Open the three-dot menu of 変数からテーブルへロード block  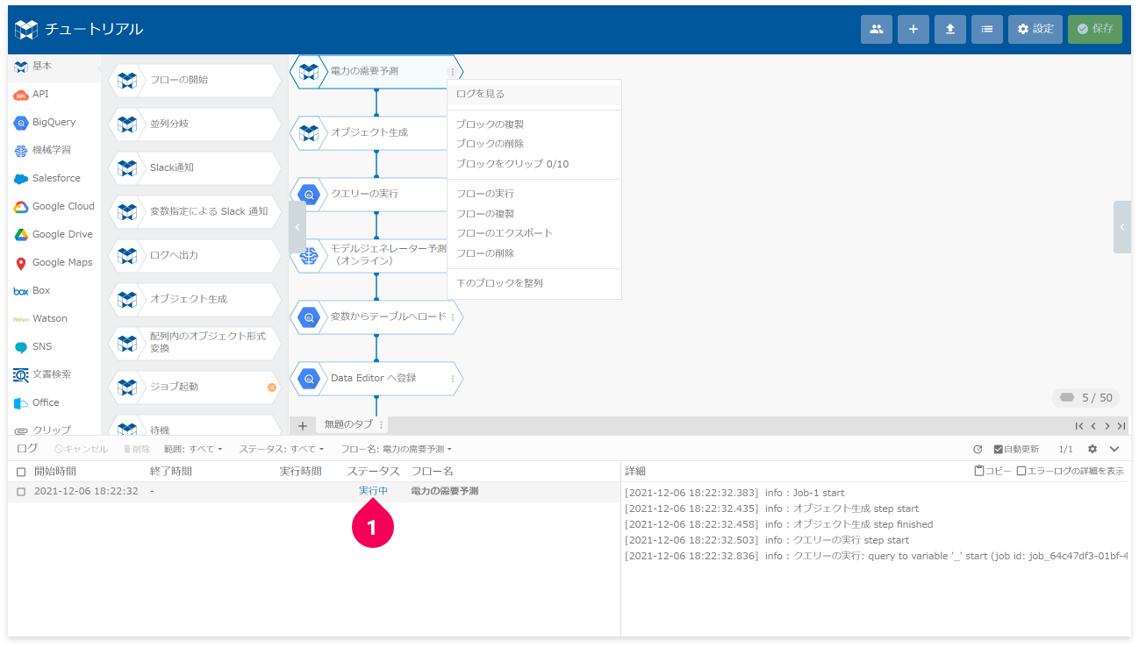click(453, 317)
